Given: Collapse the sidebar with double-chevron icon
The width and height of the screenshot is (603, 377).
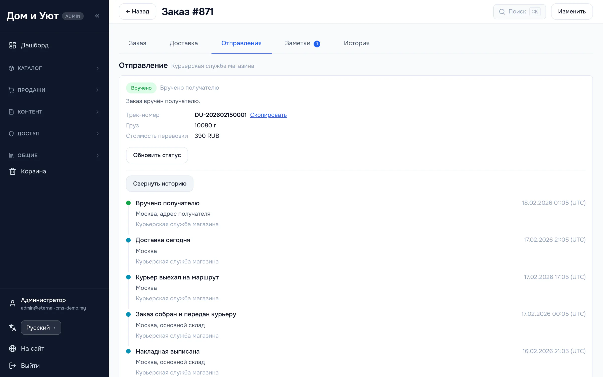Looking at the screenshot, I should click(x=97, y=16).
